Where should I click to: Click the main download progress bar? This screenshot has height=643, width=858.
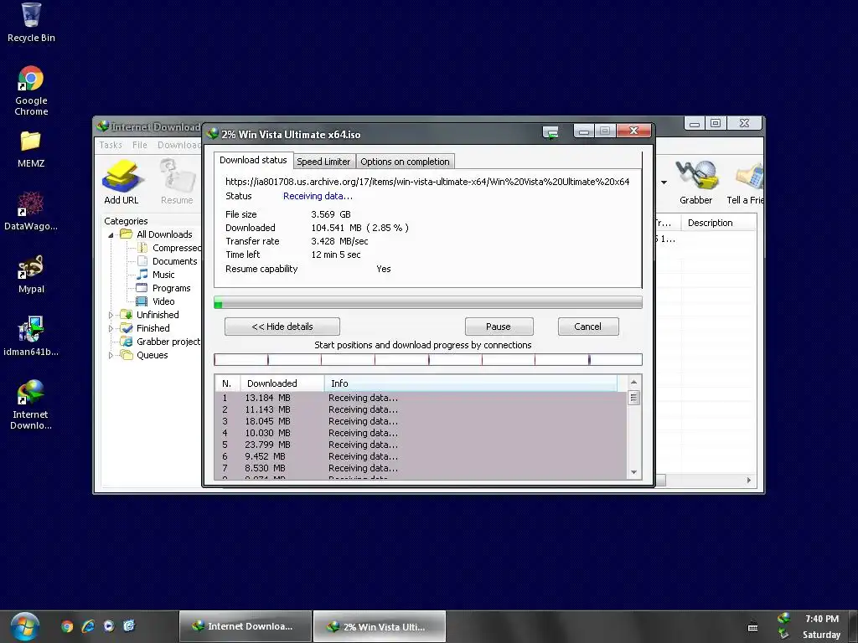(x=428, y=302)
